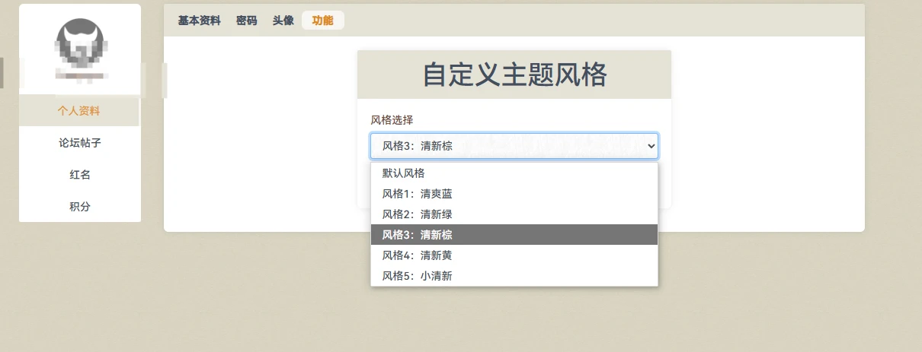The width and height of the screenshot is (922, 352).
Task: Switch to the 基本资料 tab
Action: pyautogui.click(x=199, y=21)
